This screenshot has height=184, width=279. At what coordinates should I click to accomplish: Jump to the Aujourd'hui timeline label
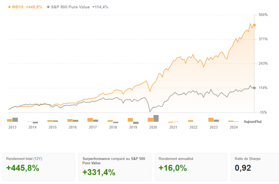click(x=253, y=122)
